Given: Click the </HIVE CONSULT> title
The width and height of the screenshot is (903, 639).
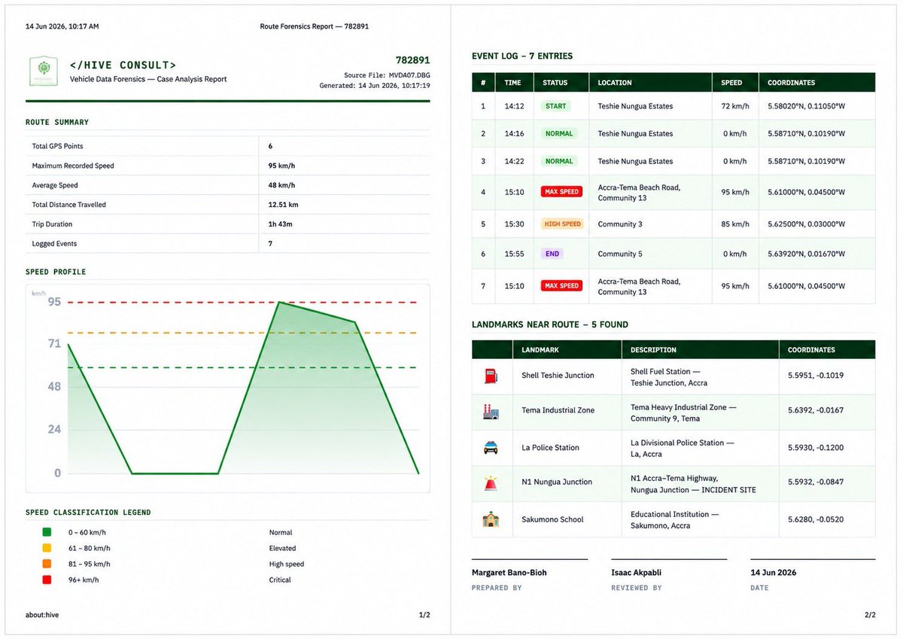Looking at the screenshot, I should click(x=123, y=65).
